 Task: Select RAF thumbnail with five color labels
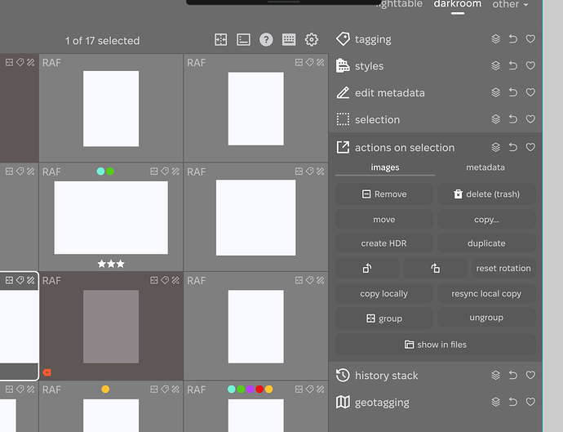(x=255, y=407)
